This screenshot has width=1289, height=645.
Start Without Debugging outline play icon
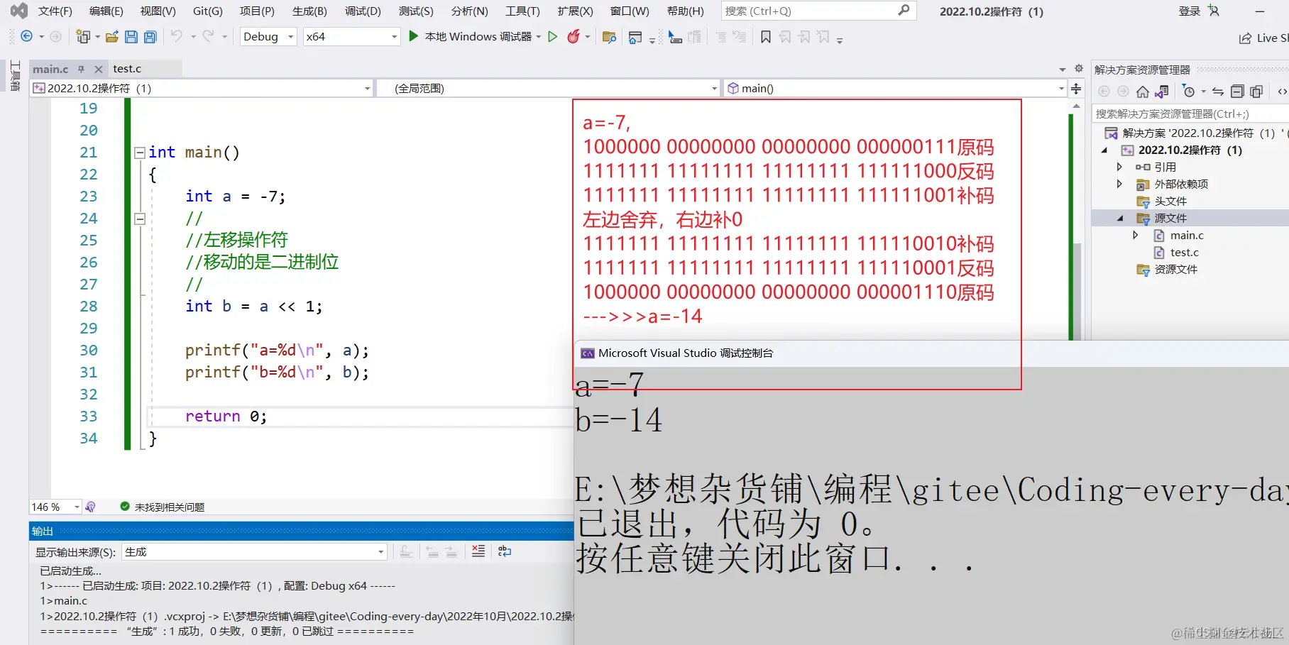pos(553,36)
